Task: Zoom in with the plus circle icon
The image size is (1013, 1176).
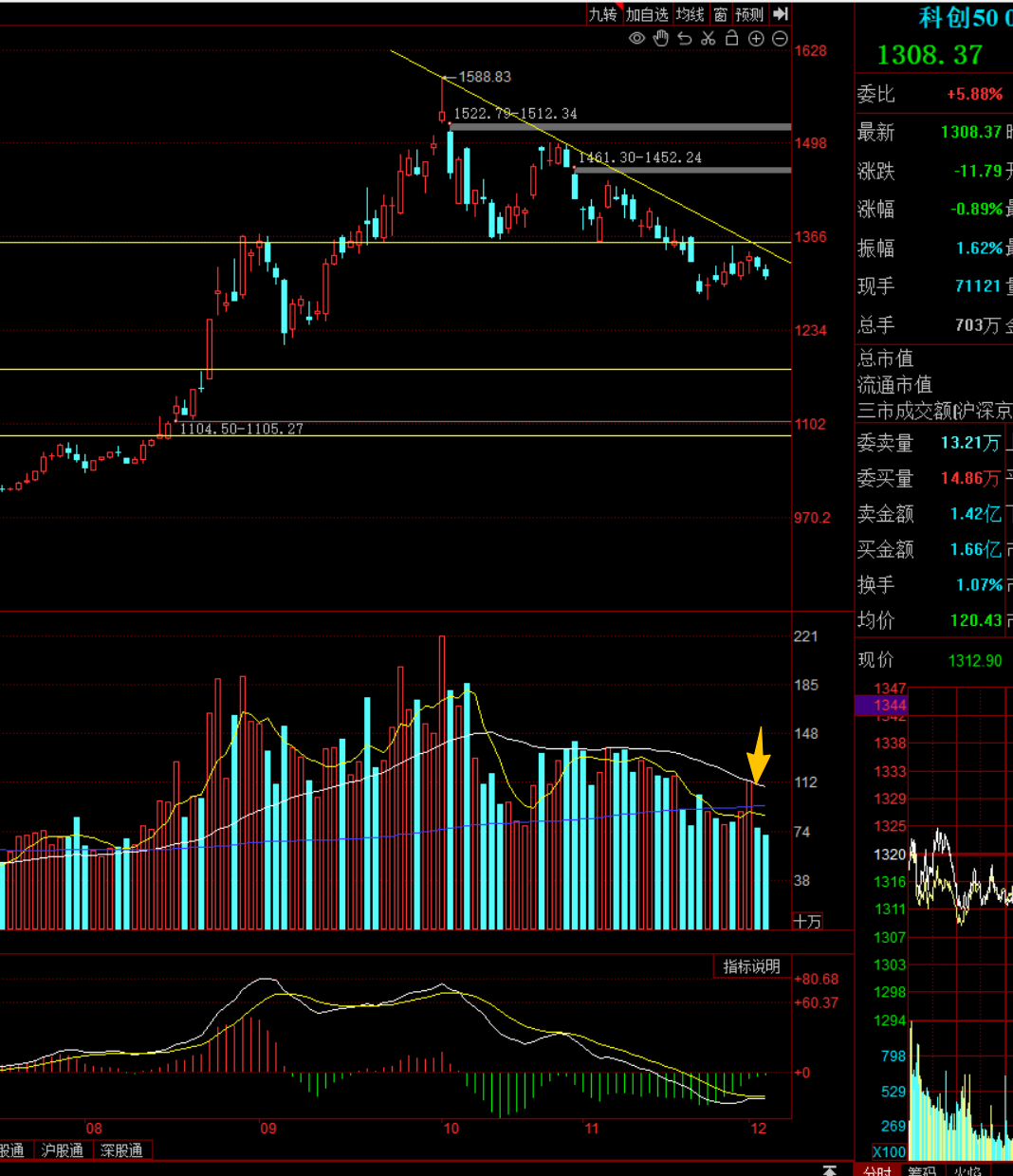Action: (x=756, y=39)
